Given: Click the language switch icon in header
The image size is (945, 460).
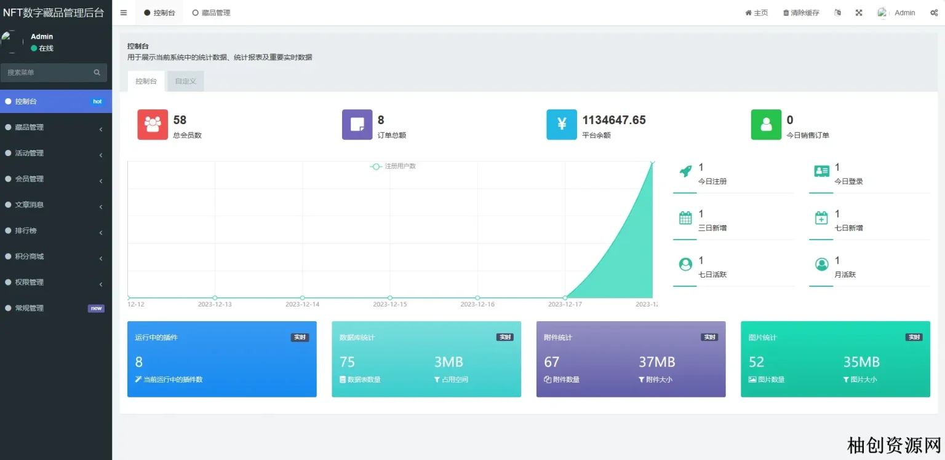Looking at the screenshot, I should pos(837,13).
